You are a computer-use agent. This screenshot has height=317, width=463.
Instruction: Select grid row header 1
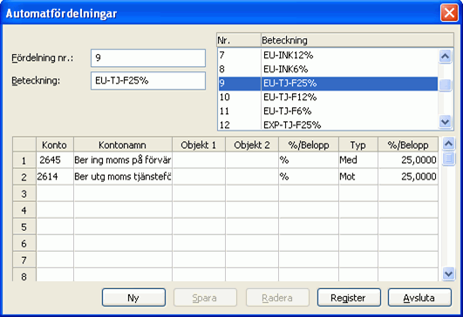(24, 160)
